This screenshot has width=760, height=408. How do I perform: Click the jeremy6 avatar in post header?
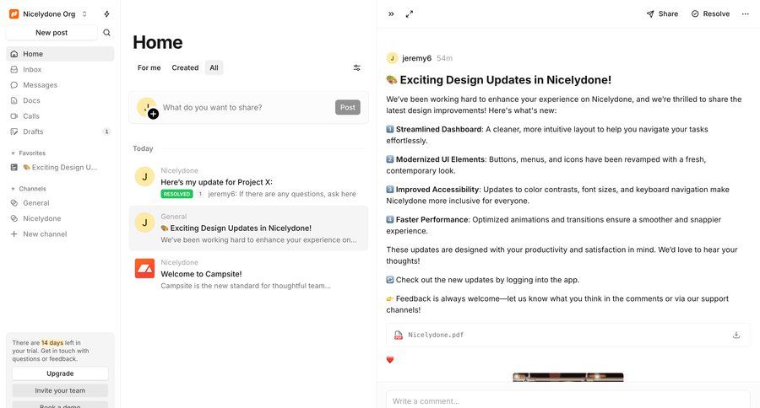click(x=392, y=58)
